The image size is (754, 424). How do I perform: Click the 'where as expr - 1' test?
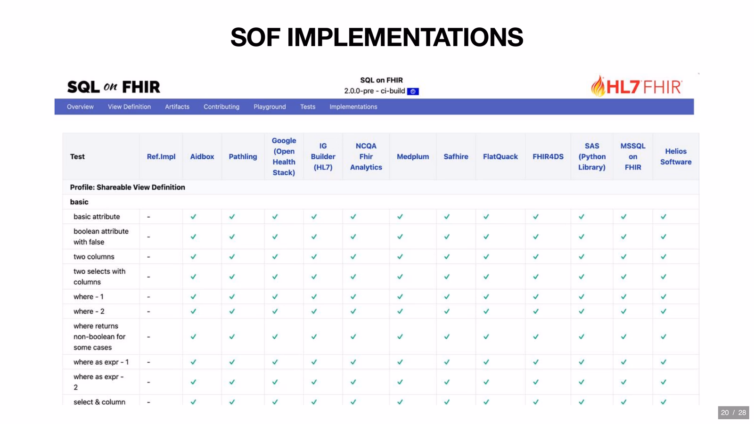(x=101, y=362)
